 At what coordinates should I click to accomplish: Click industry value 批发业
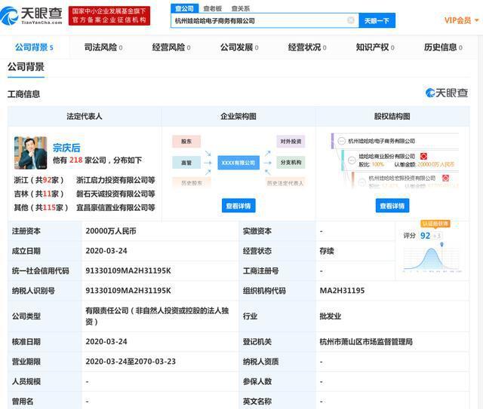(x=331, y=316)
